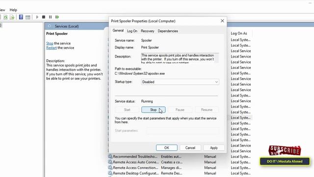Click the Remote Access Auto Connection gear icon
Screen dimensions: 314x177
point(110,162)
